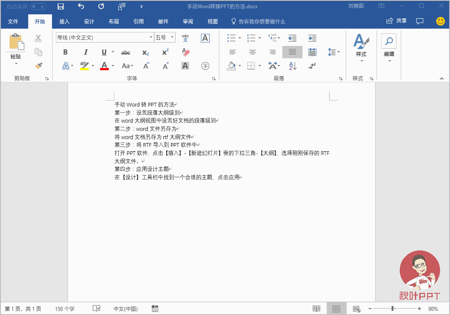Click the phonetic guide wén icon
Screen dimensions: 450x315
[185, 38]
